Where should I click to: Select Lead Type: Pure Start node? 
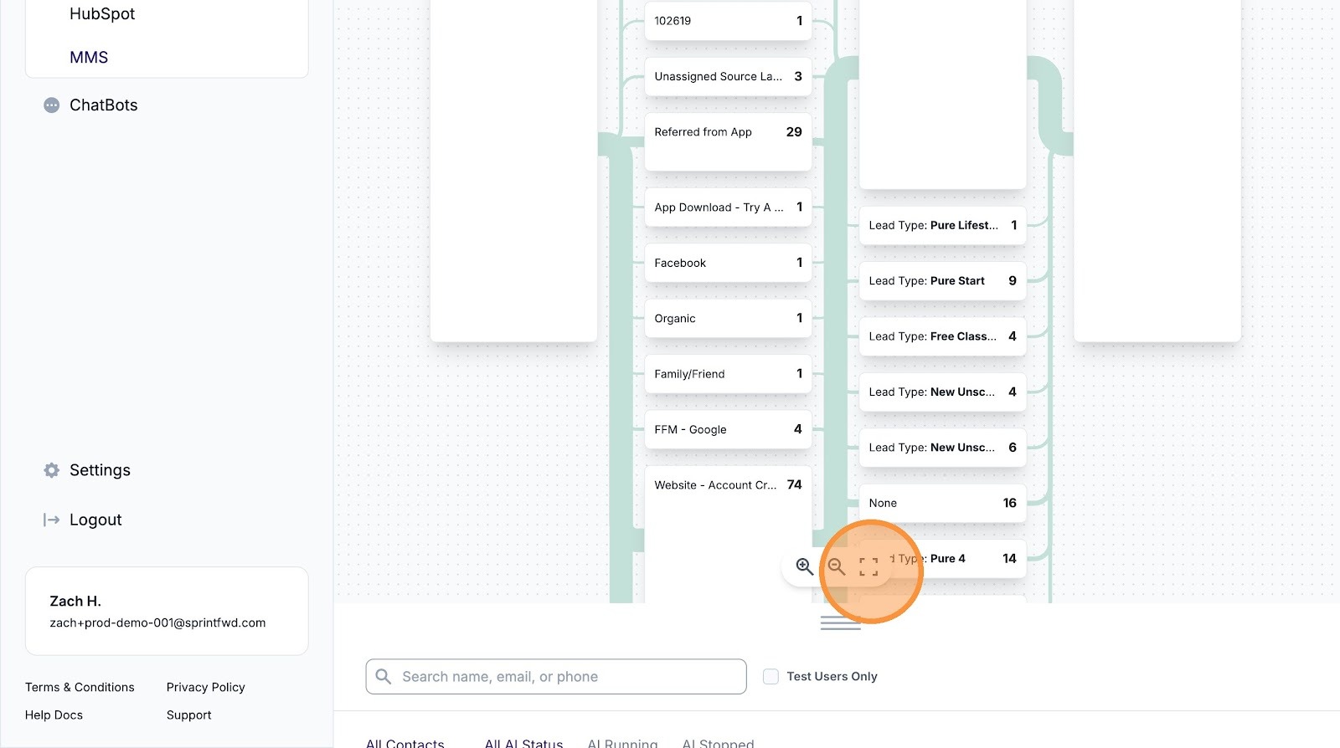(x=942, y=281)
